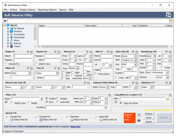Open the Roman numerals None dropdown
The width and height of the screenshot is (176, 136).
(167, 77)
